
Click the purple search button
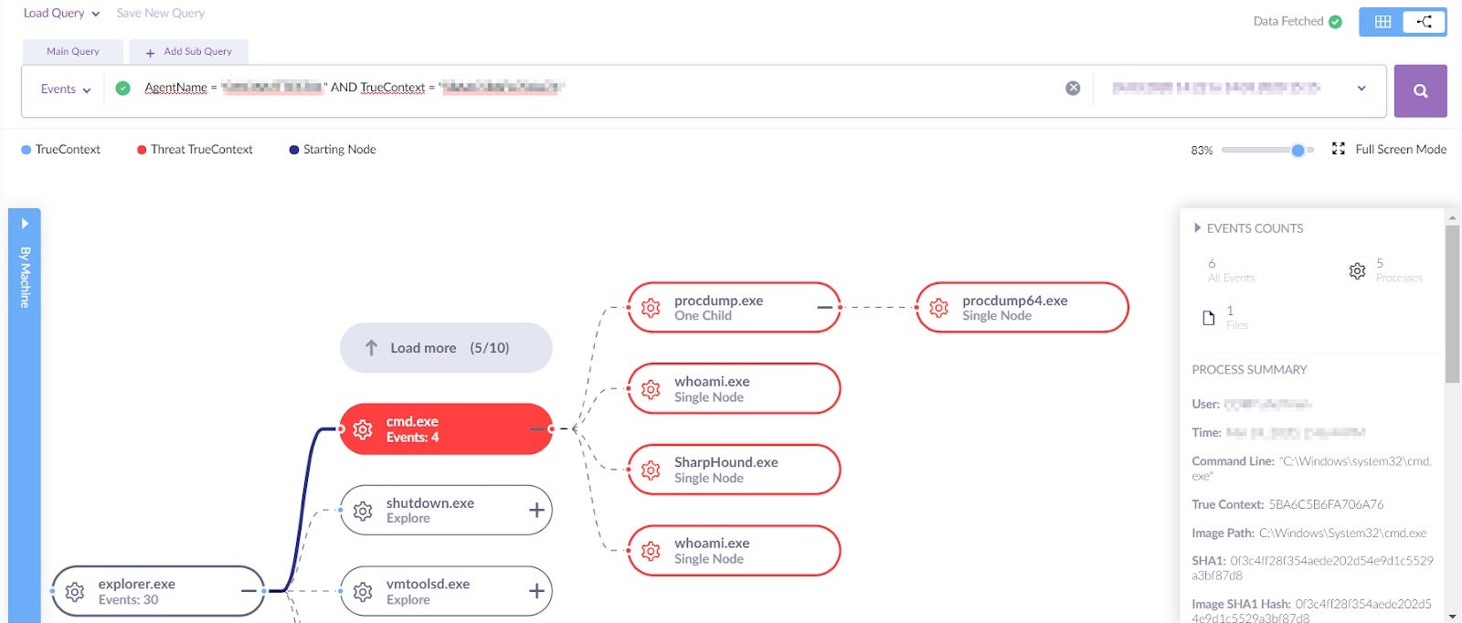tap(1419, 90)
